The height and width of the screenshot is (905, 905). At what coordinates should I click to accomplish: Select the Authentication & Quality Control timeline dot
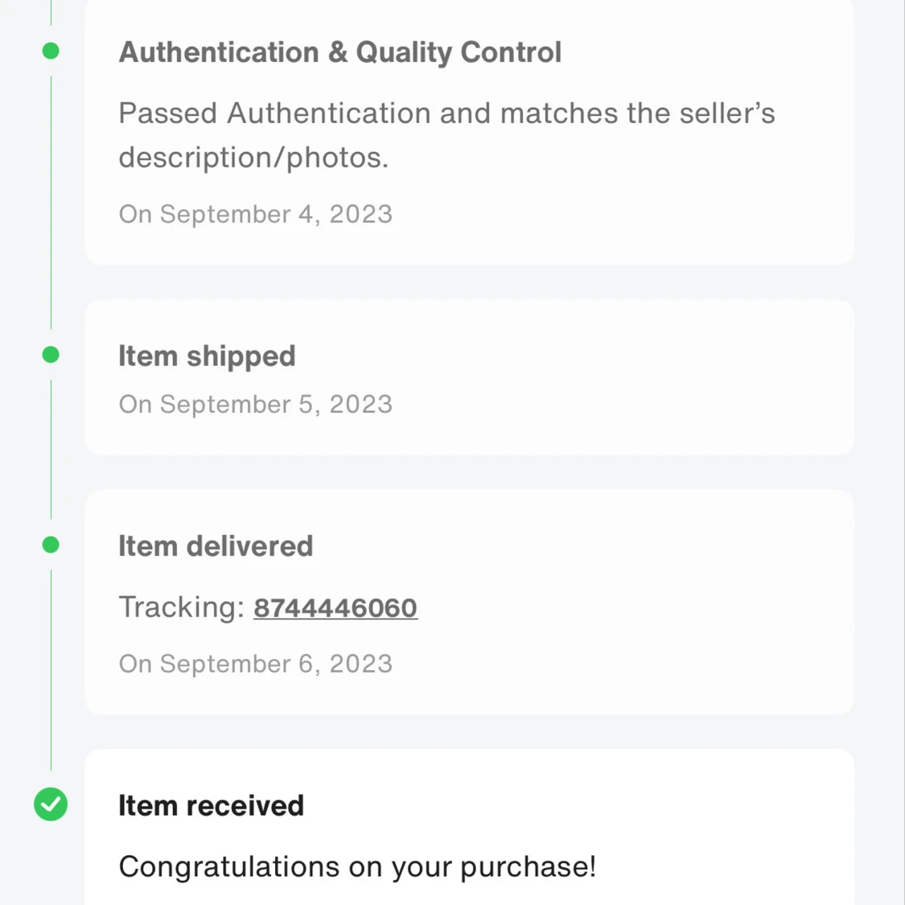click(51, 51)
